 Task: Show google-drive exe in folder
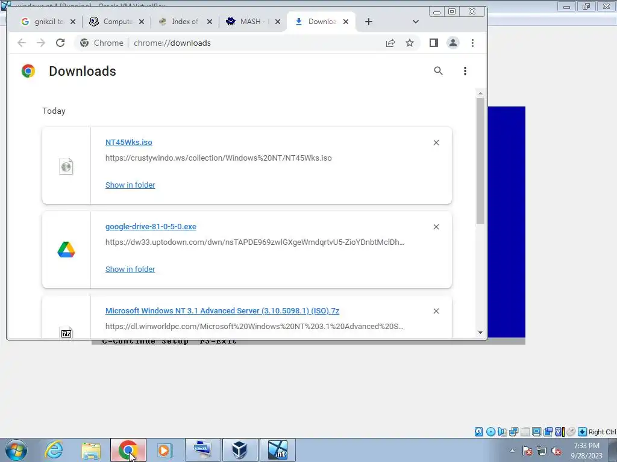pyautogui.click(x=130, y=269)
